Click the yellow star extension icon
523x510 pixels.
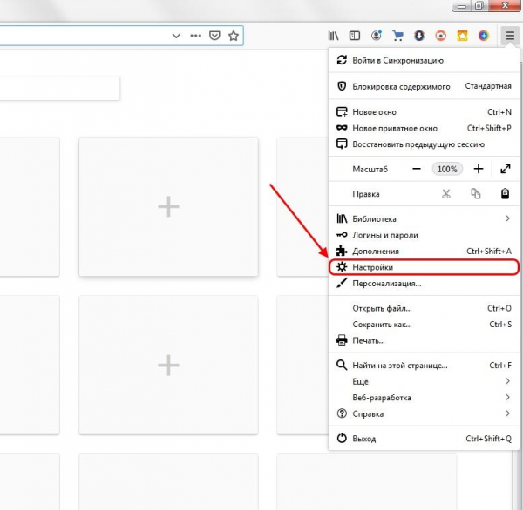[462, 36]
